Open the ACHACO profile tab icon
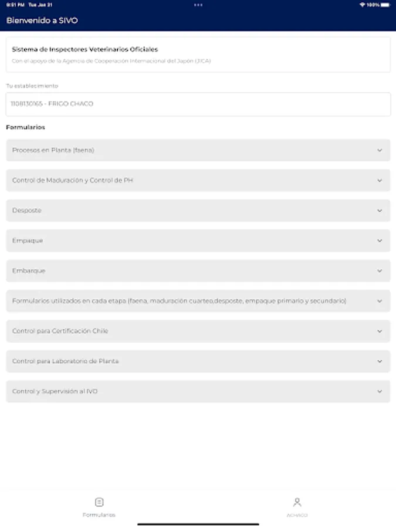 tap(297, 502)
